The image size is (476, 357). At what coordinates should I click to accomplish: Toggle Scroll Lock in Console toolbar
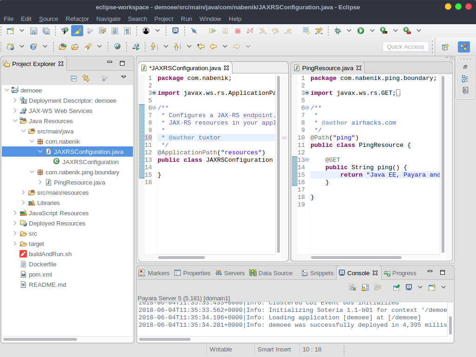pos(365,287)
